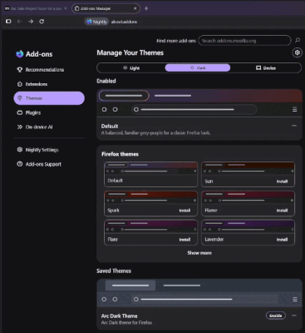Expand Firefox themes with Show more
This screenshot has width=305, height=333.
point(199,253)
